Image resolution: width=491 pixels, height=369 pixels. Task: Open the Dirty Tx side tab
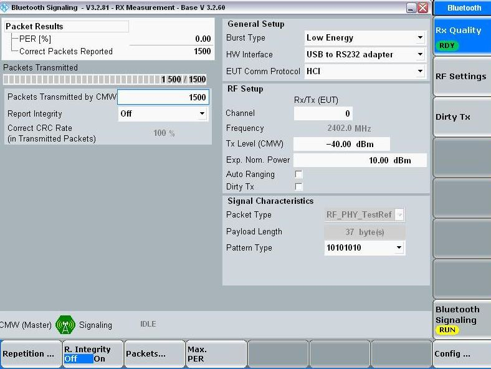click(x=462, y=117)
